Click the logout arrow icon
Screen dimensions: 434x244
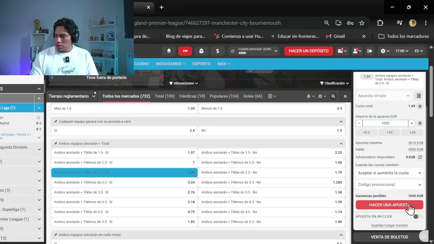[370, 51]
